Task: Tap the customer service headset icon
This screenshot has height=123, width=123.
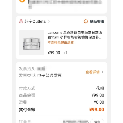Action: (x=86, y=22)
